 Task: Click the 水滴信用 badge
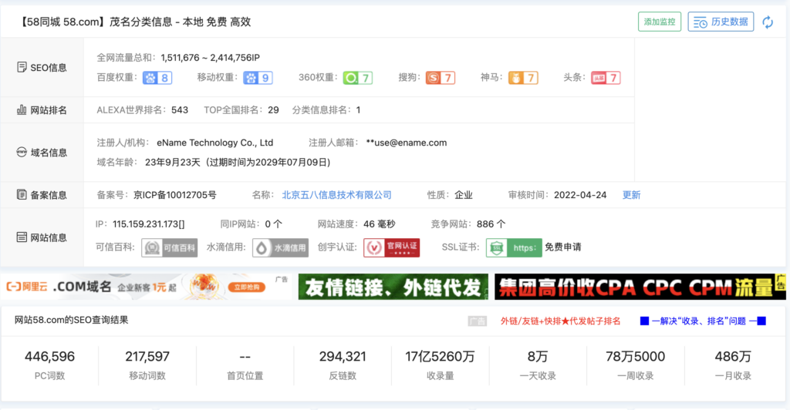280,247
